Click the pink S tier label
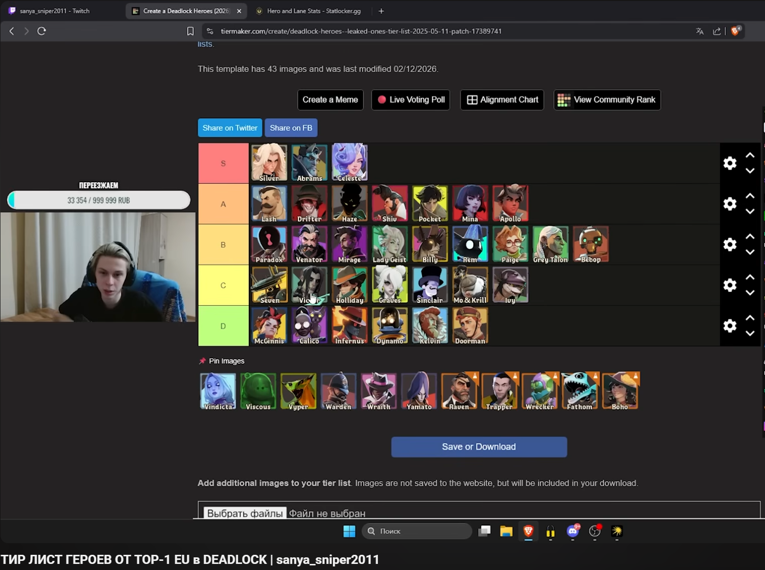The image size is (765, 570). coord(223,163)
